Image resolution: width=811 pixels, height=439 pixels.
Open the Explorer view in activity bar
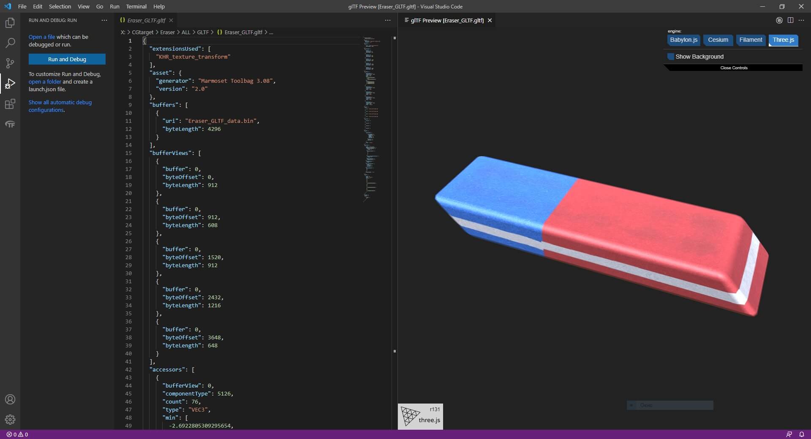tap(10, 23)
